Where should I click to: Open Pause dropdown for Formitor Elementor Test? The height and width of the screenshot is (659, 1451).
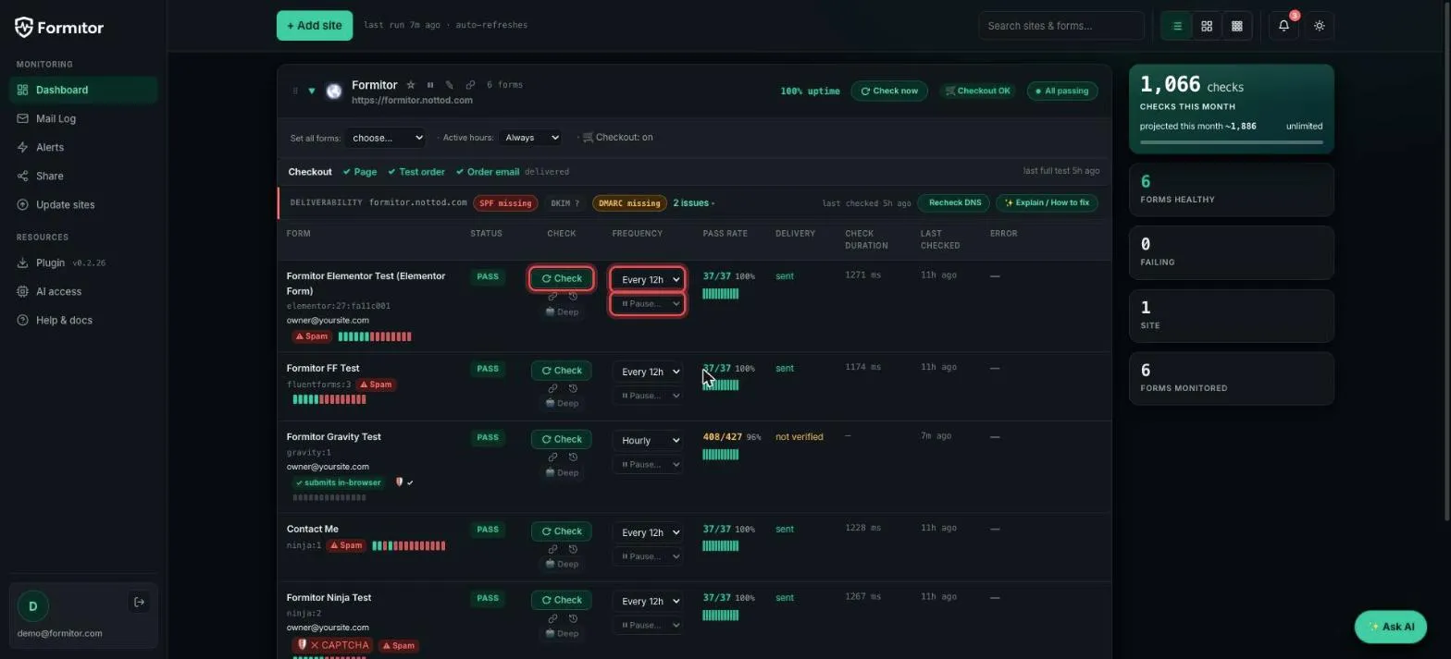(x=647, y=304)
